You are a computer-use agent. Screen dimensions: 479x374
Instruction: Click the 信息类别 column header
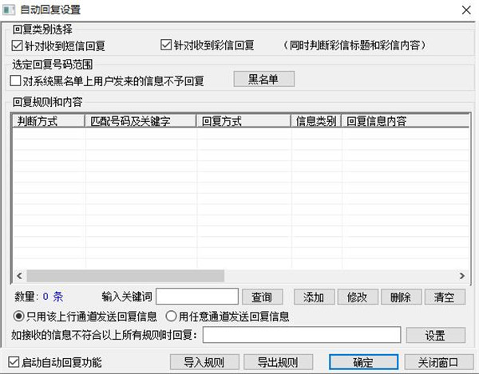click(x=315, y=122)
